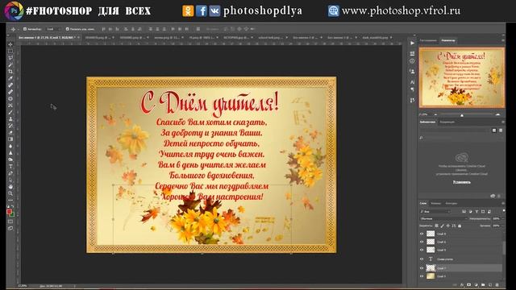Toggle type layer filter icon

point(476,211)
